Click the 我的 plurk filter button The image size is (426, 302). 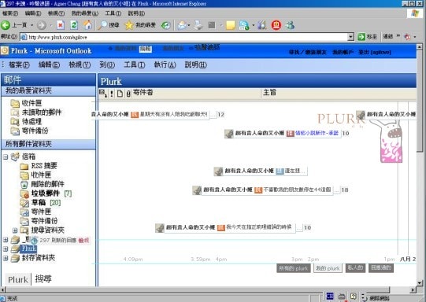328,268
